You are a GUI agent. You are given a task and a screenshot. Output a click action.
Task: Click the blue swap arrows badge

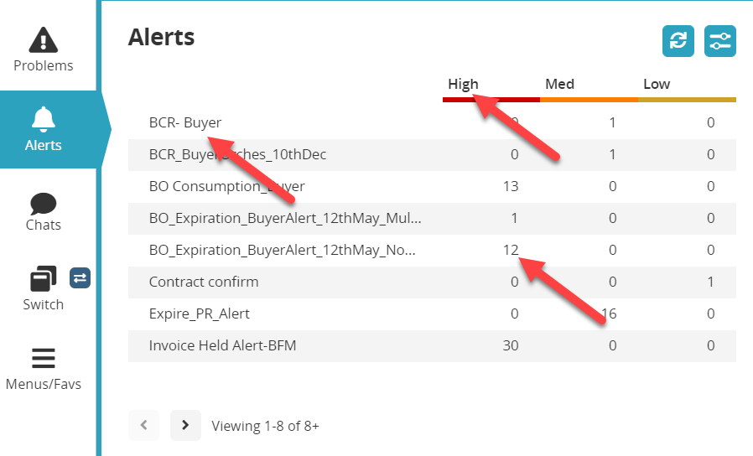[80, 277]
